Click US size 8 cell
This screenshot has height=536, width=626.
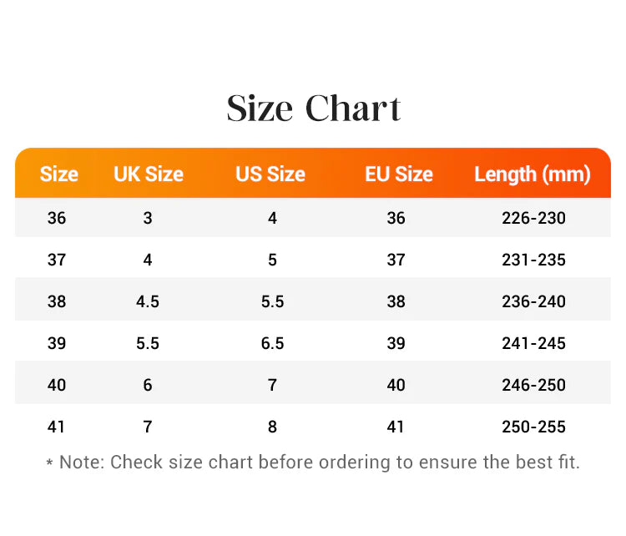click(x=273, y=427)
